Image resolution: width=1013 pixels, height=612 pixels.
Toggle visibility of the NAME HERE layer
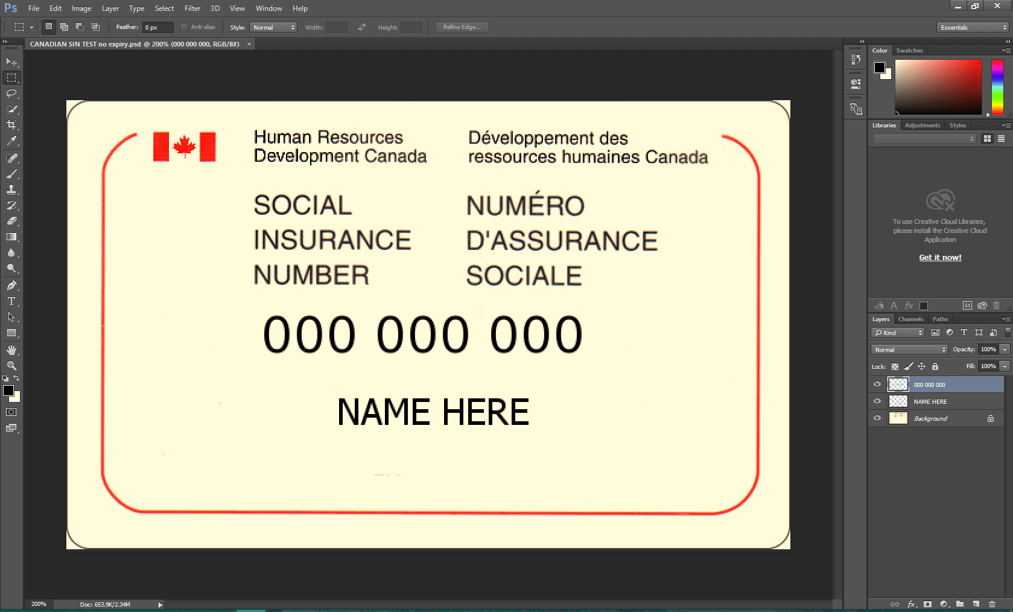[x=877, y=401]
